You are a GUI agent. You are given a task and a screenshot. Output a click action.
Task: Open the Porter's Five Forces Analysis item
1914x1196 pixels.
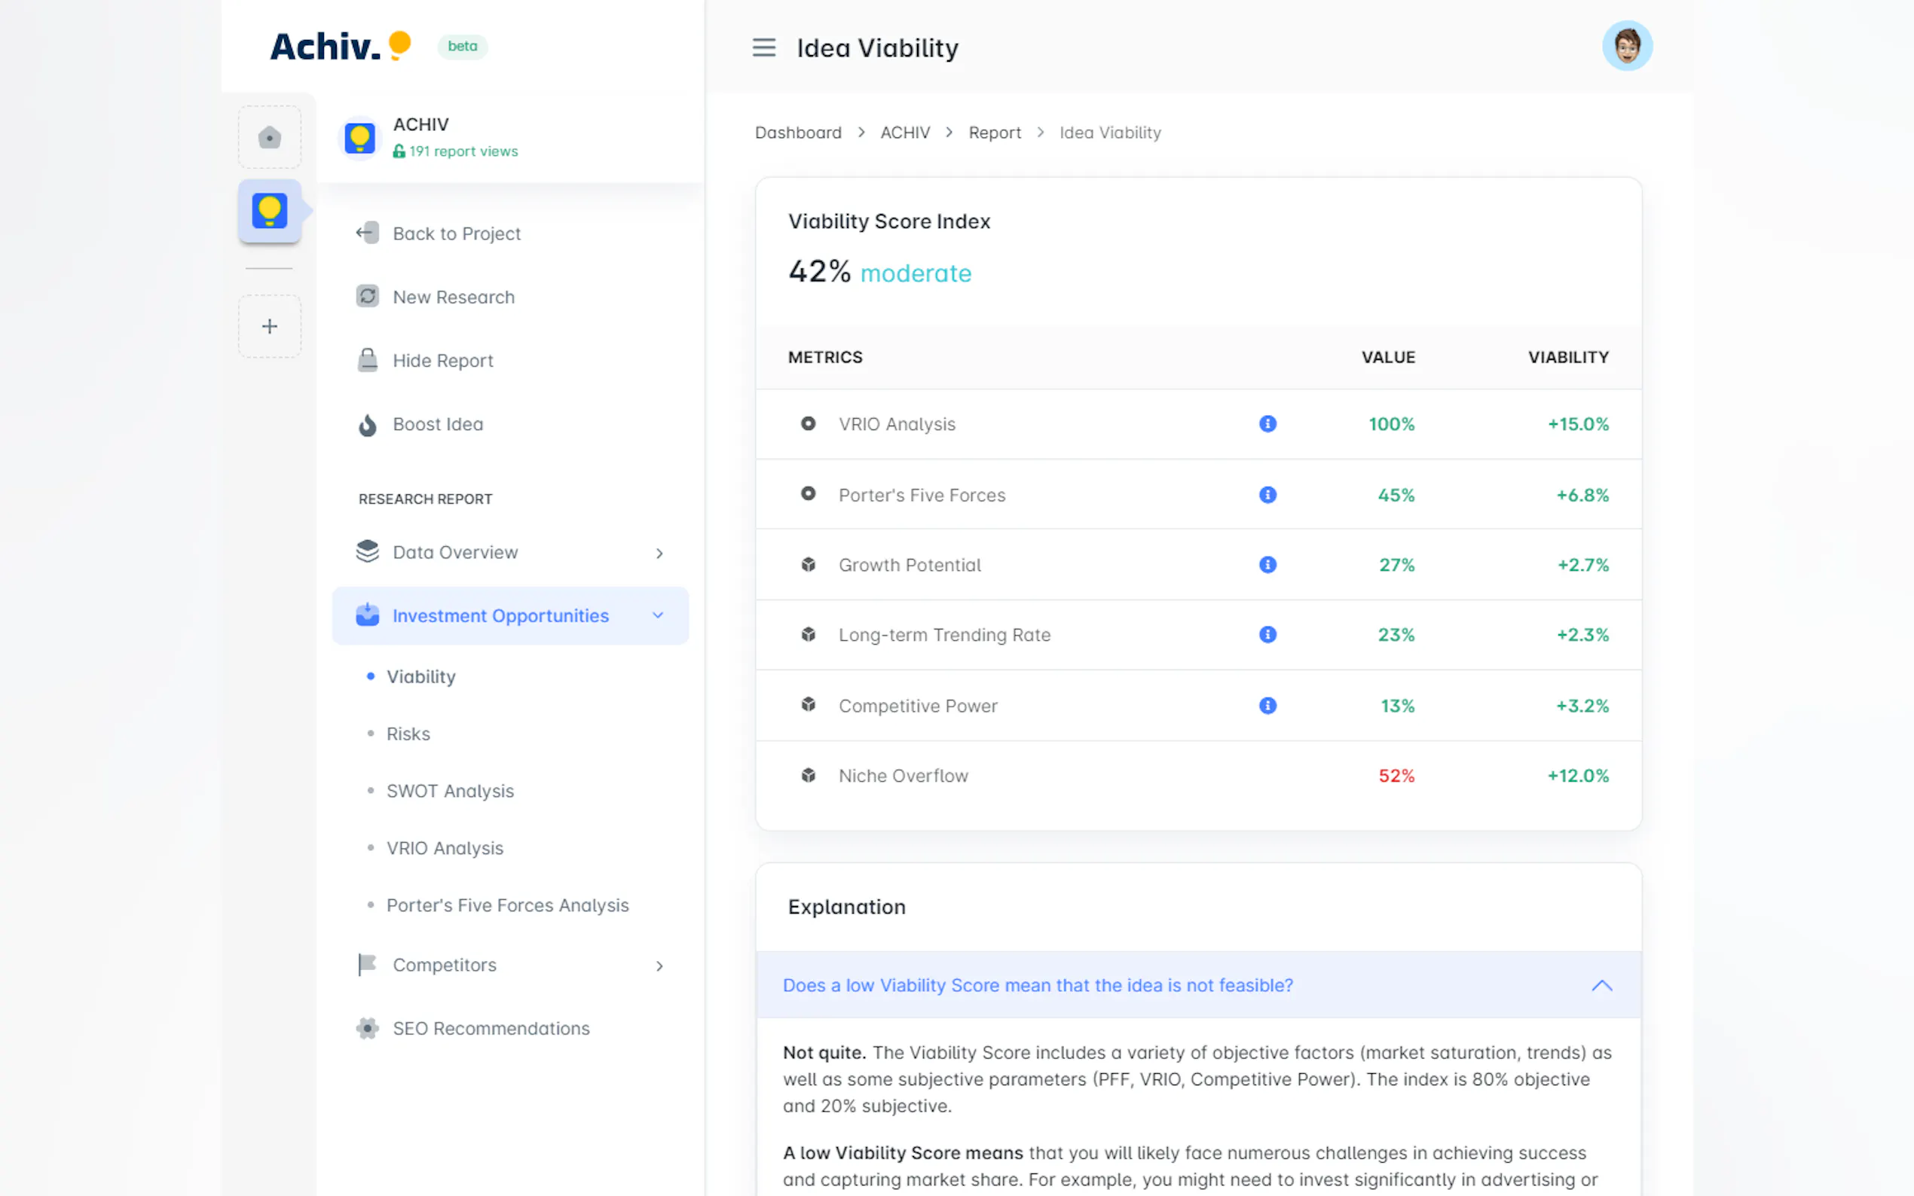point(507,905)
